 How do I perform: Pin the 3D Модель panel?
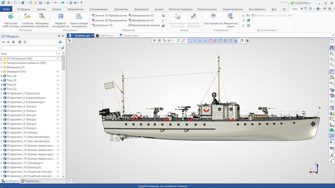click(59, 36)
